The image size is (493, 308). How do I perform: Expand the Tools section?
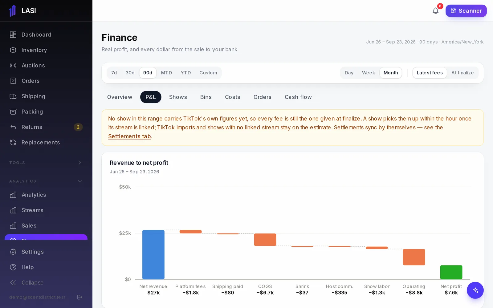[x=46, y=163]
